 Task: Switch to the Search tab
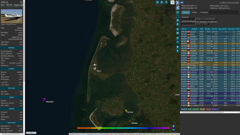(186, 12)
